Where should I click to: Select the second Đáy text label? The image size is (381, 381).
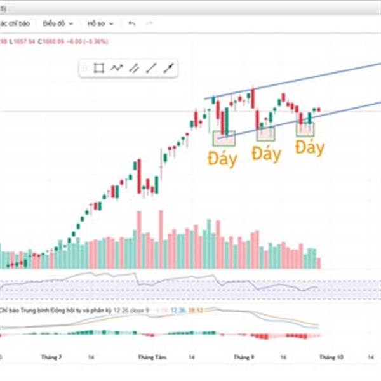pyautogui.click(x=266, y=154)
